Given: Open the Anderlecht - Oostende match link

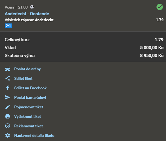Looking at the screenshot, I should 27,14.
